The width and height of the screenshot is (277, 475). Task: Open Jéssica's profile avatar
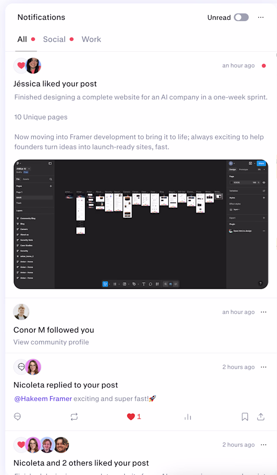33,66
